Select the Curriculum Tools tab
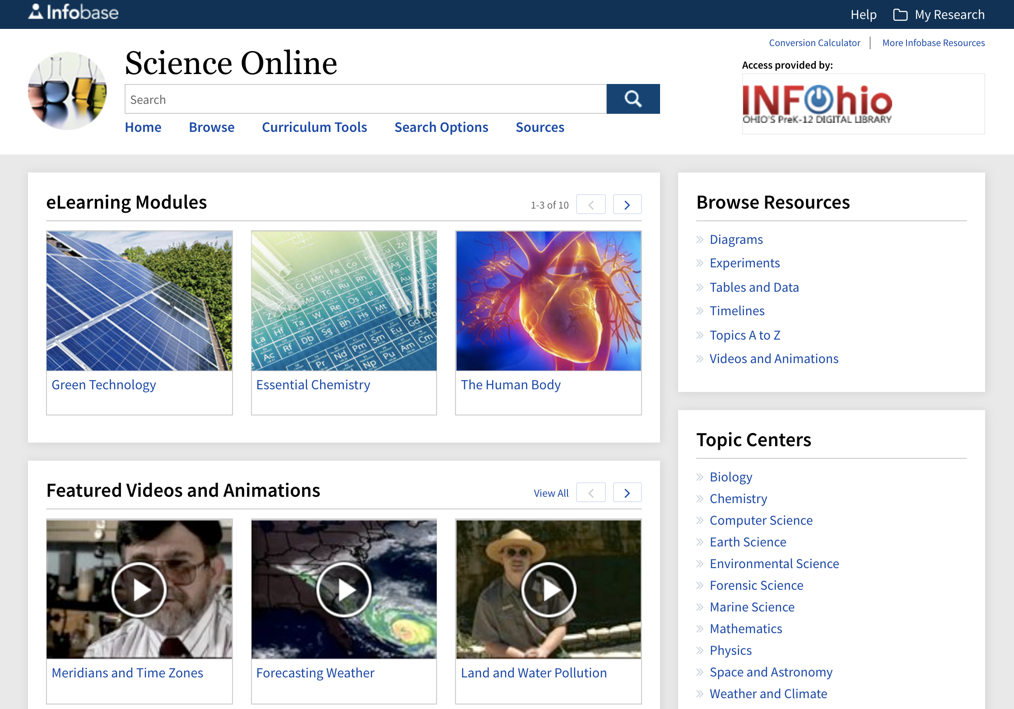 click(x=314, y=126)
